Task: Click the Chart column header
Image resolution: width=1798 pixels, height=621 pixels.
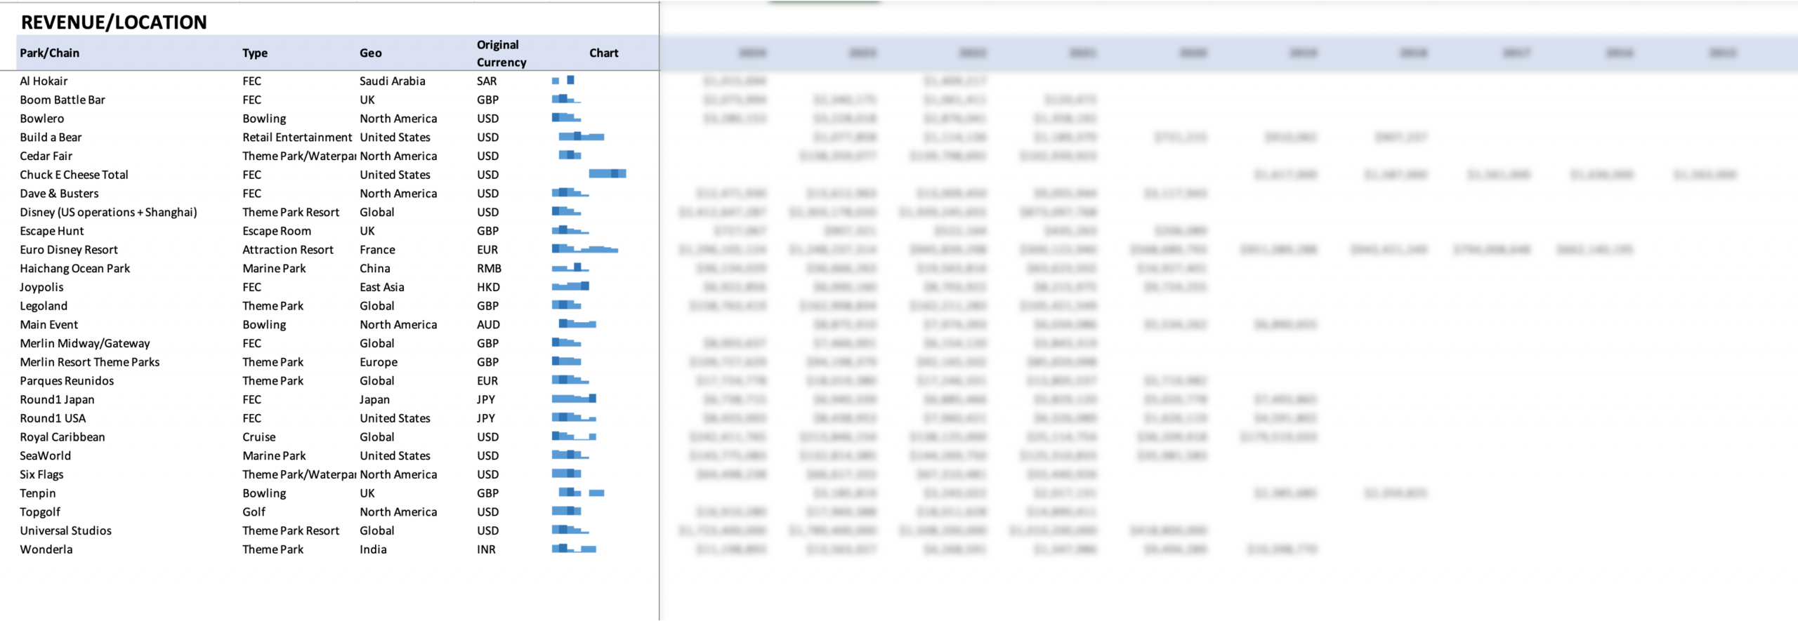Action: pos(603,53)
